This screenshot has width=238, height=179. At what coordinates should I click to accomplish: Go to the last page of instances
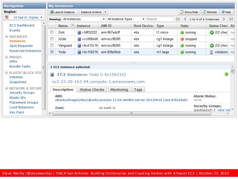(231, 19)
